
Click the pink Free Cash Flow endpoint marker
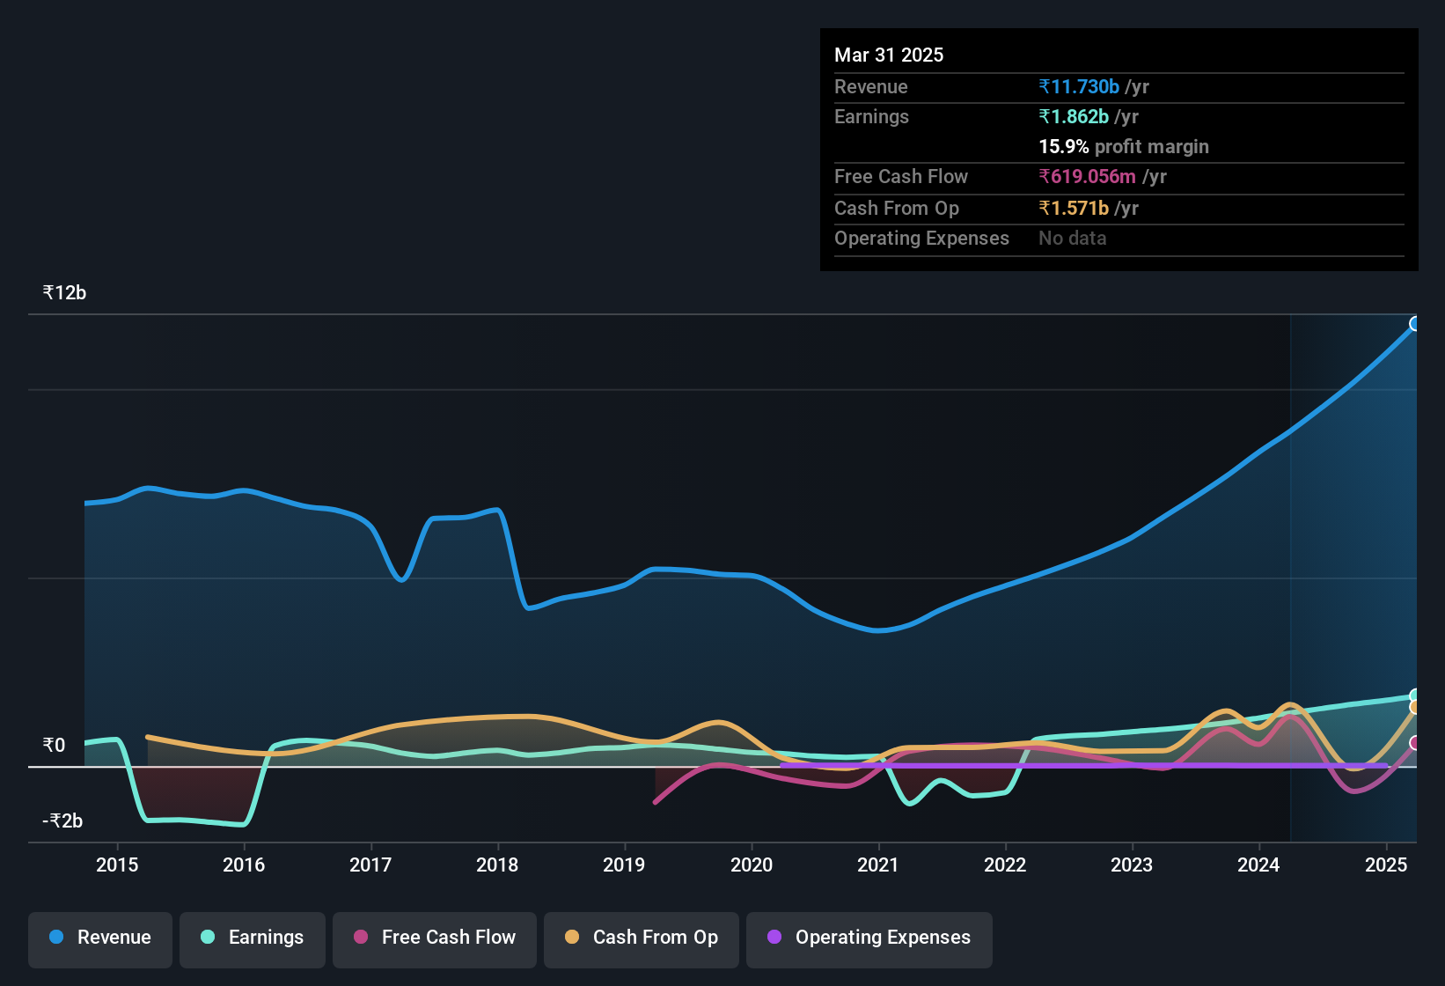tap(1415, 743)
